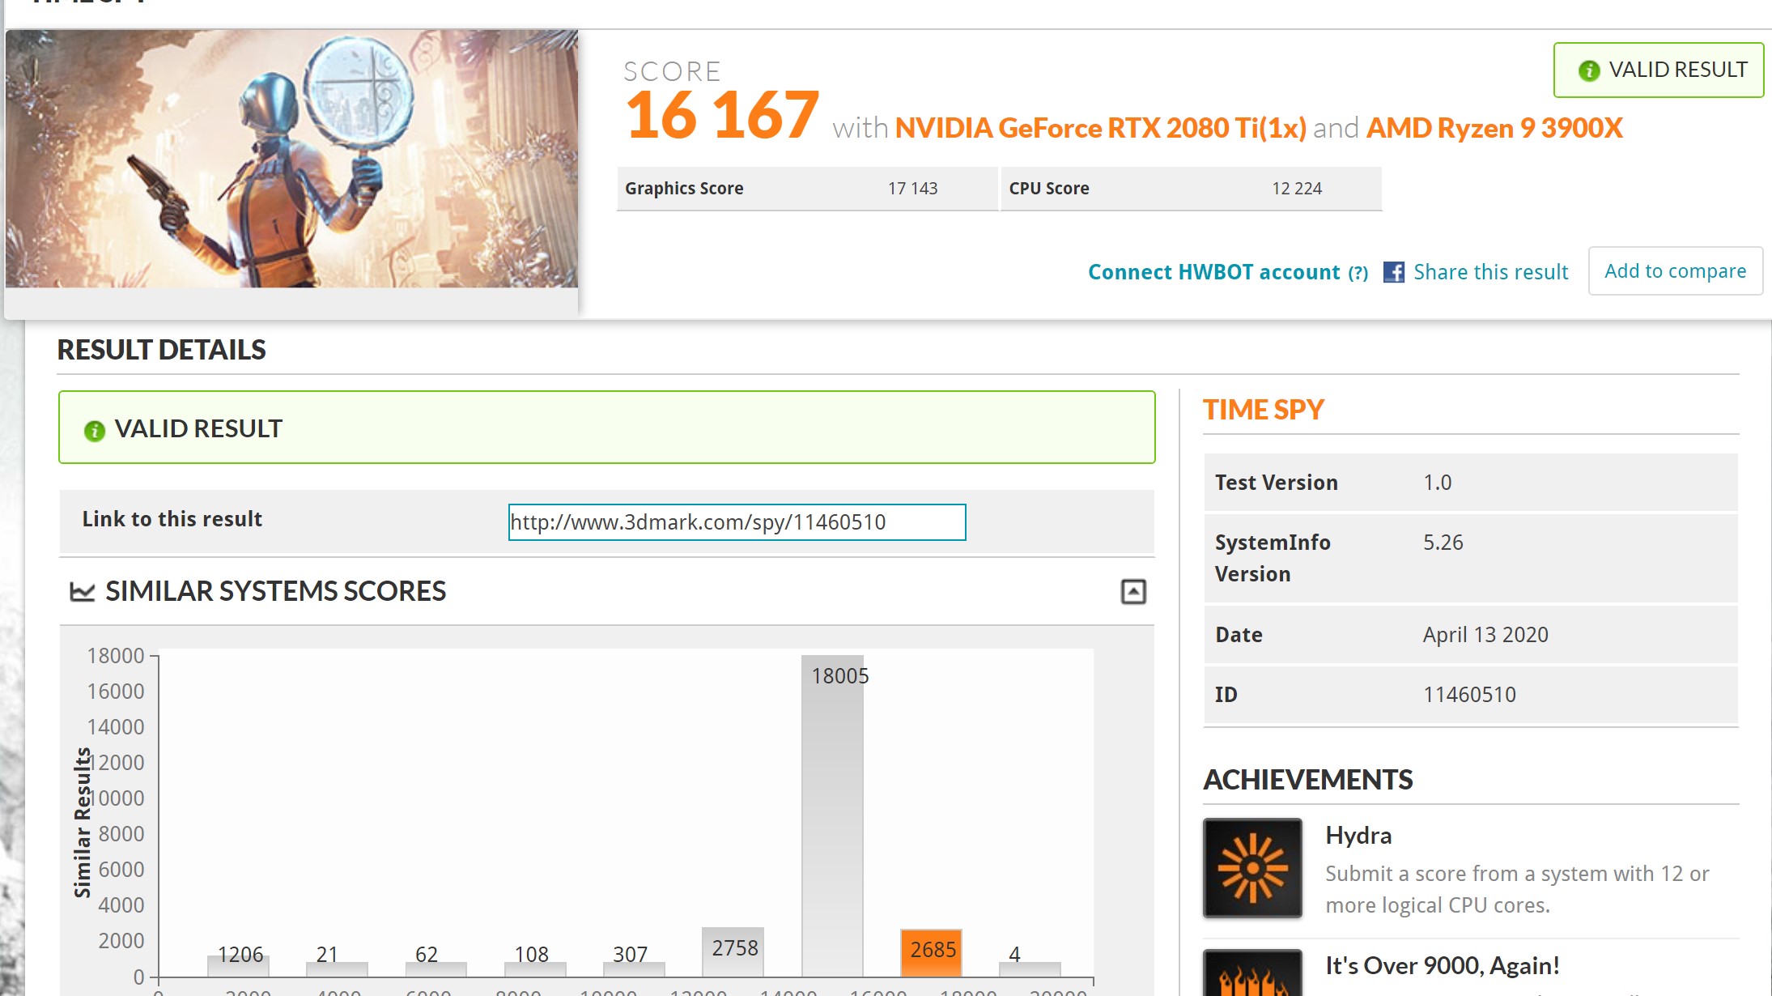The image size is (1772, 996).
Task: Click the ID value 11460510
Action: 1469,695
